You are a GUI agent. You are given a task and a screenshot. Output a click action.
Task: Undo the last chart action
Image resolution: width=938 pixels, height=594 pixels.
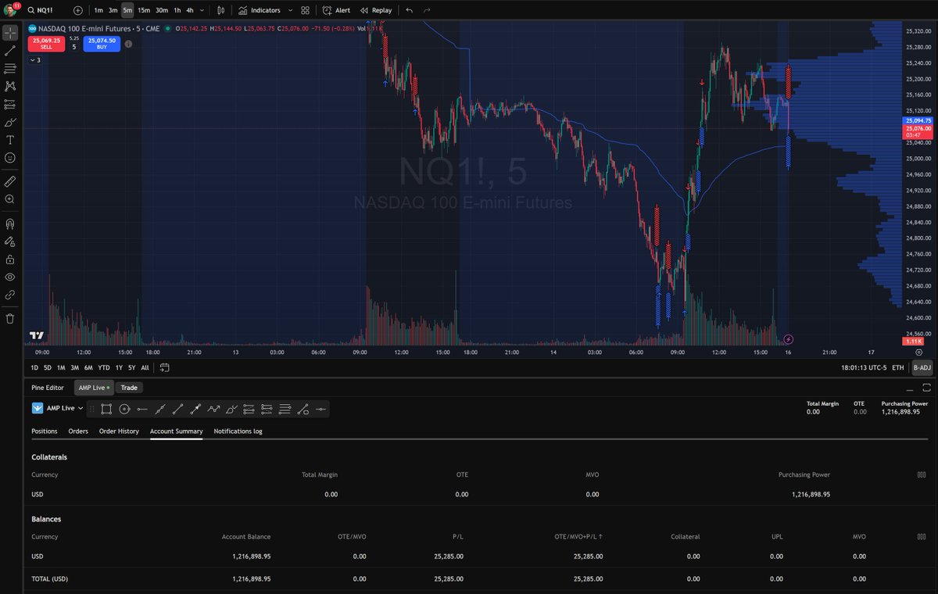pos(409,10)
